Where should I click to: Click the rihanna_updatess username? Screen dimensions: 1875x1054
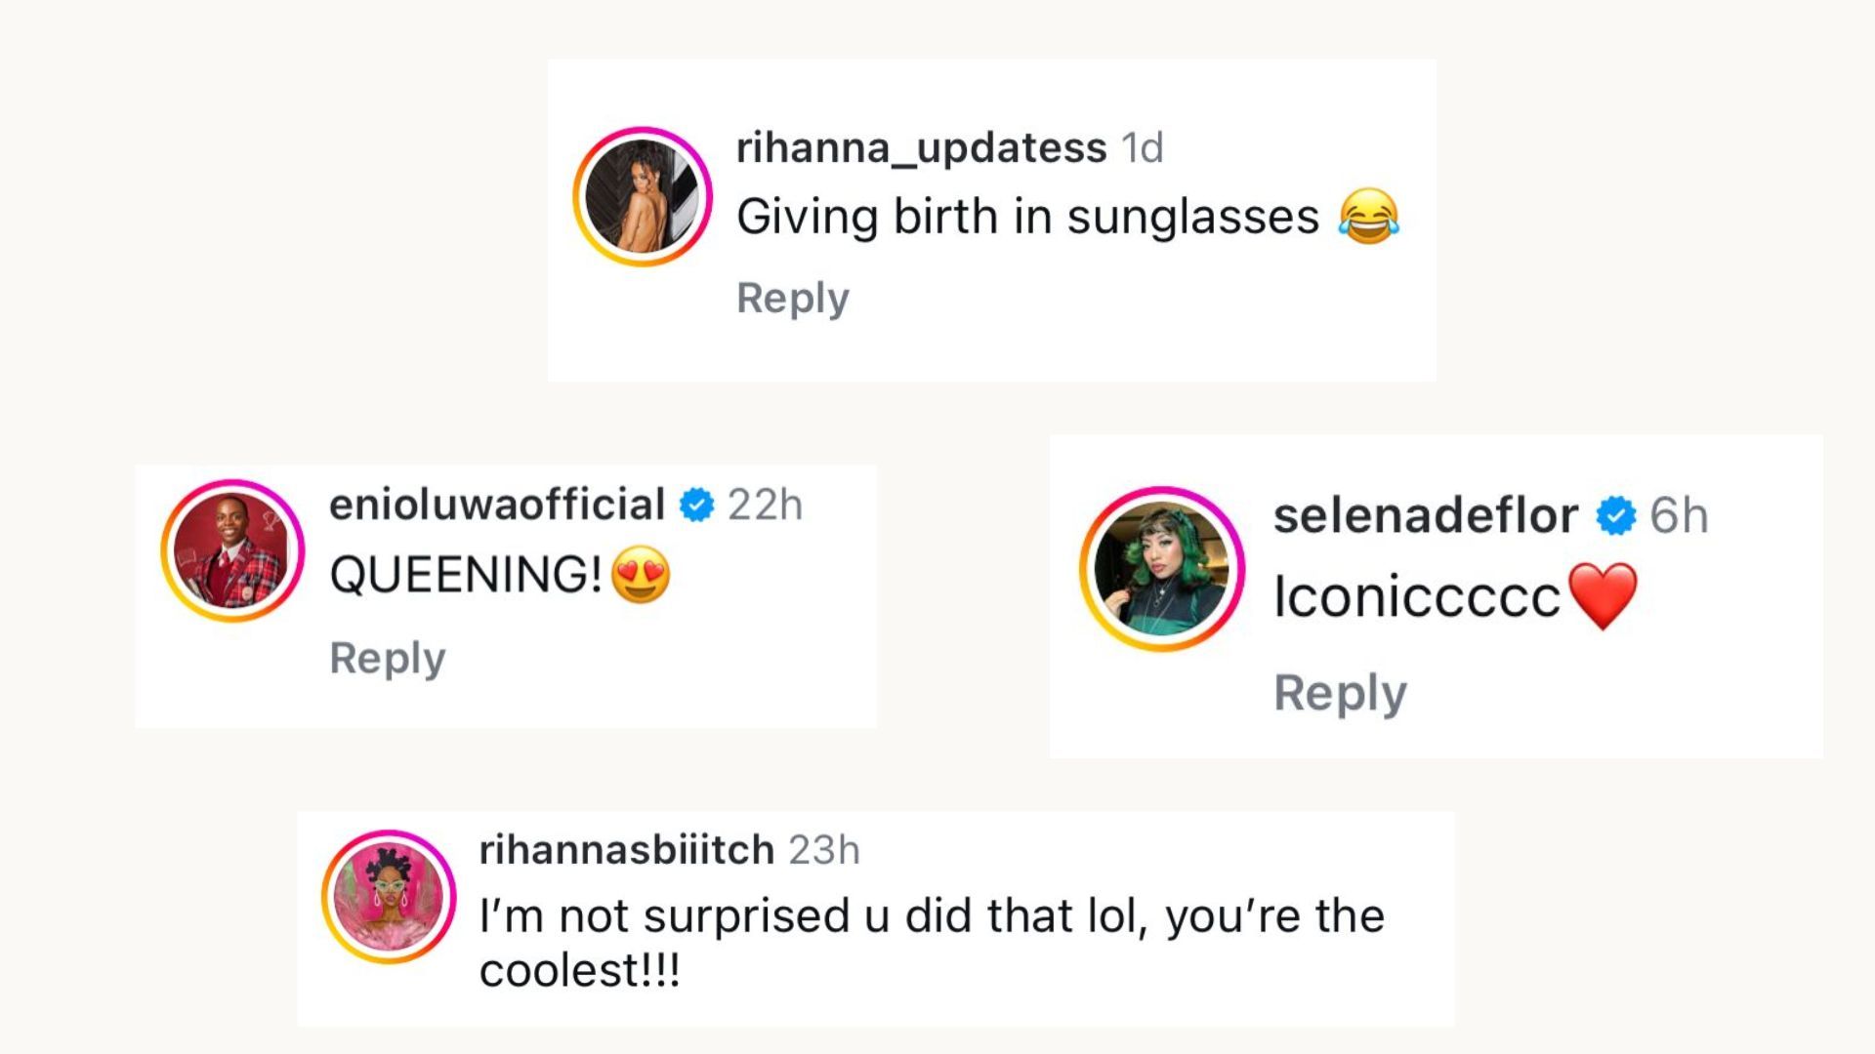(x=921, y=148)
